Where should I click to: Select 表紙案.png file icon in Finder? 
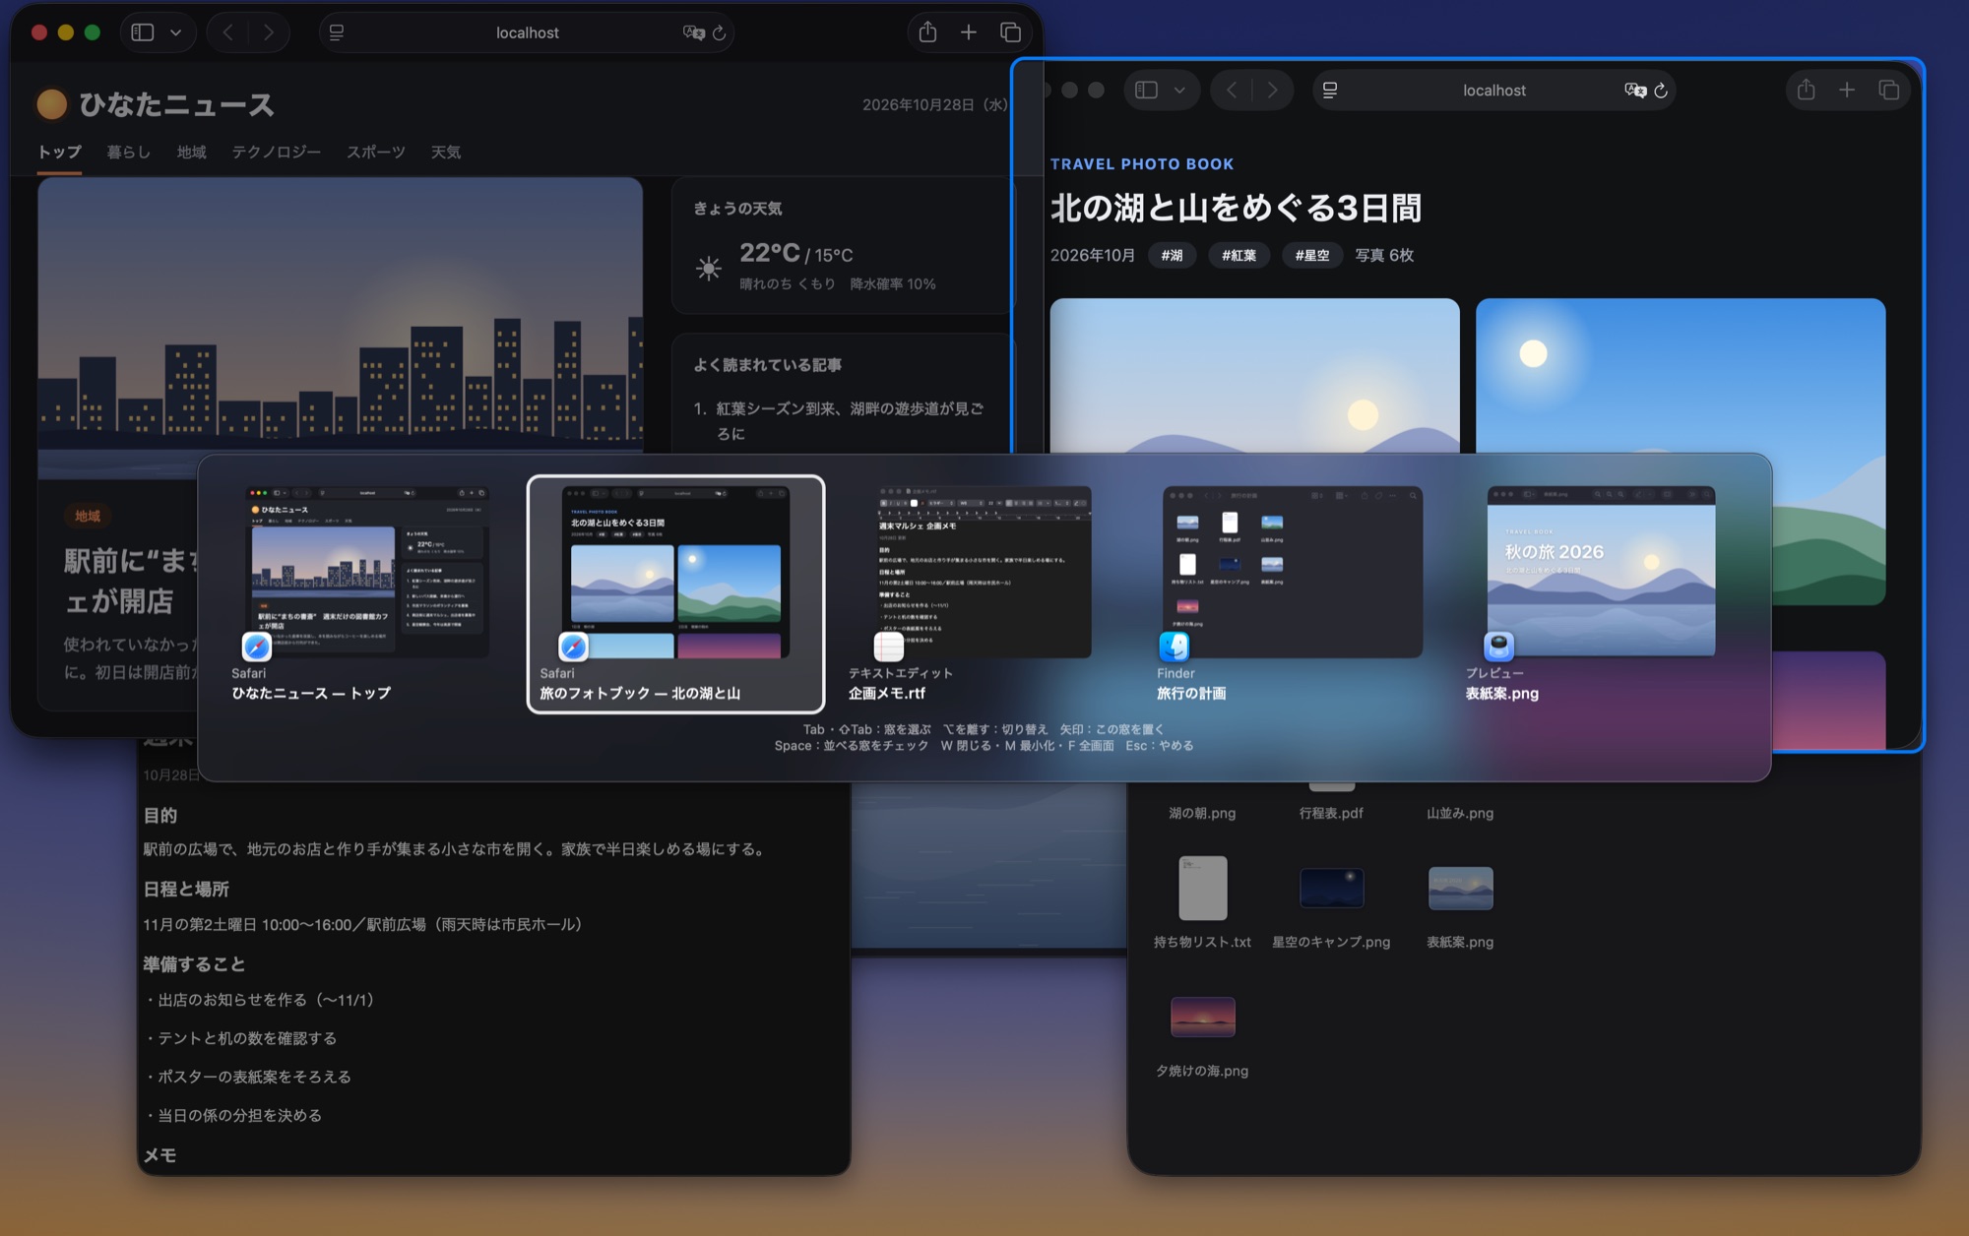click(1460, 888)
